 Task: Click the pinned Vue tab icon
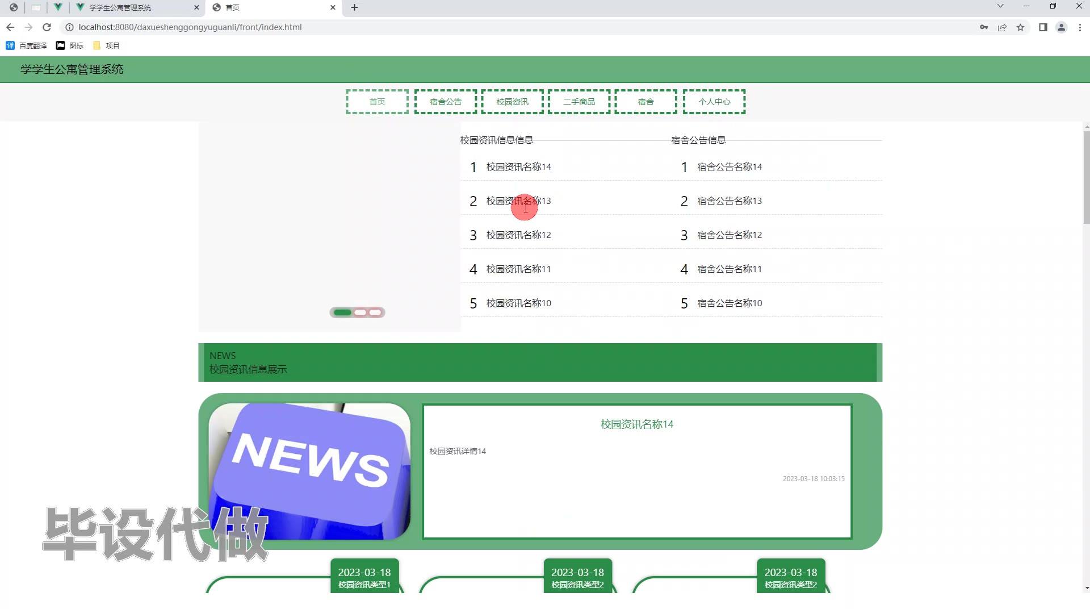pyautogui.click(x=58, y=7)
